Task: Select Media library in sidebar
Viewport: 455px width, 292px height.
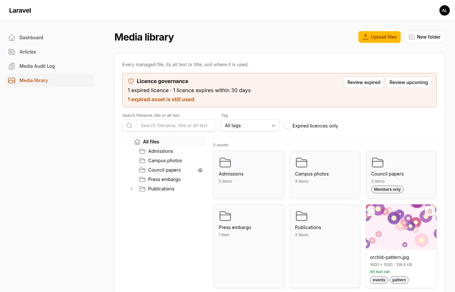Action: click(x=49, y=80)
